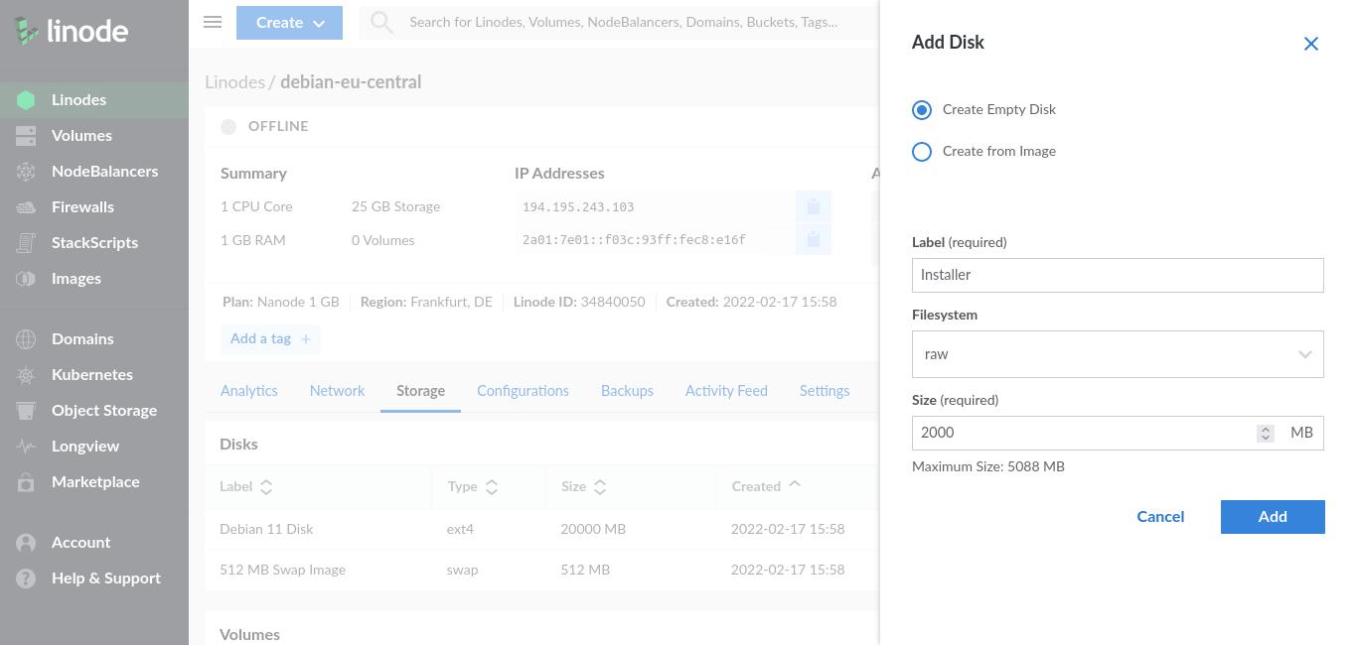Sort disks by Created column
The height and width of the screenshot is (645, 1357).
click(x=766, y=486)
